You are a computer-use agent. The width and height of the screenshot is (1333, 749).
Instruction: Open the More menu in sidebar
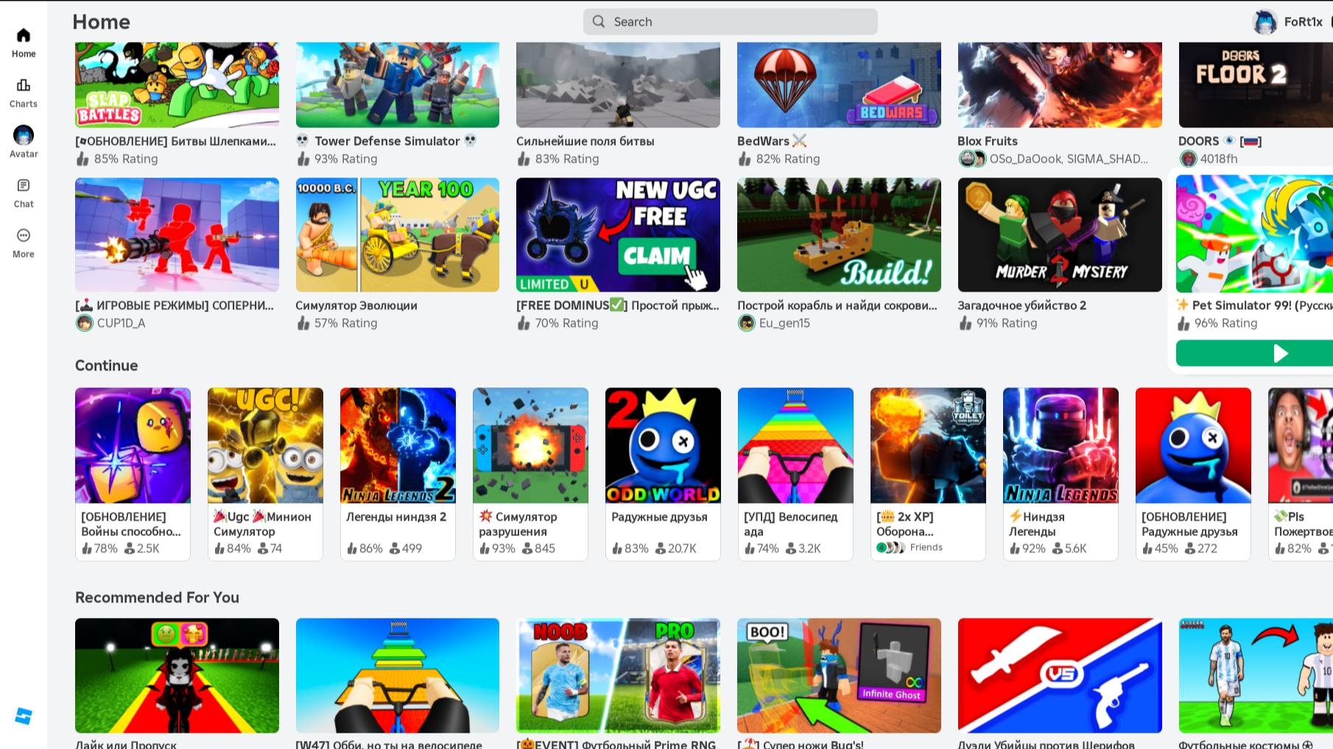[x=24, y=236]
